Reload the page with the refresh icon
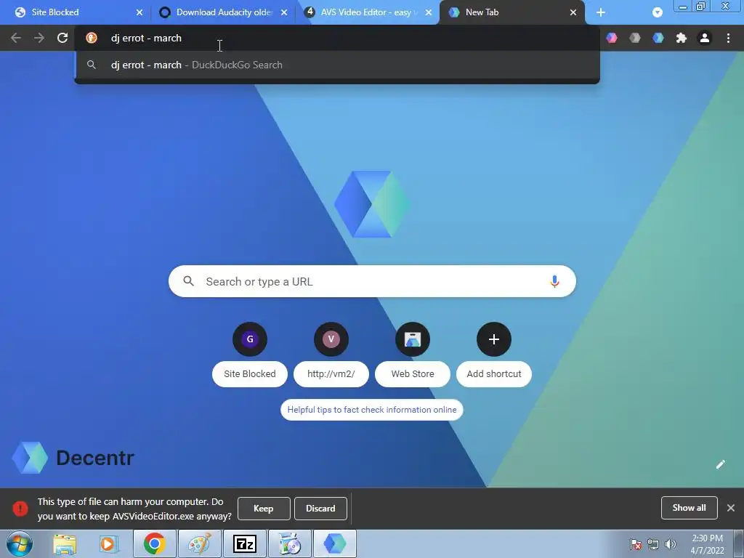 62,38
